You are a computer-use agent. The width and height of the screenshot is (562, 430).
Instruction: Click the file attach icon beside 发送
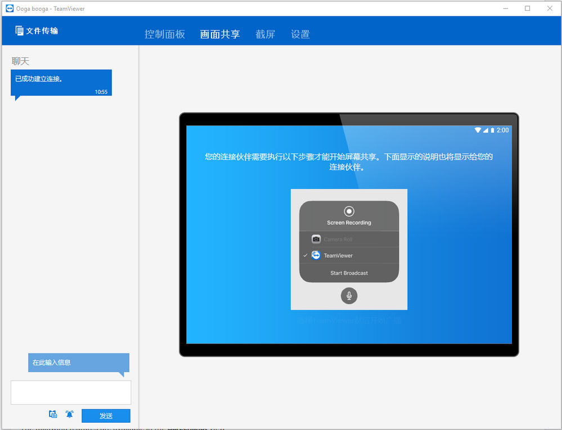53,414
